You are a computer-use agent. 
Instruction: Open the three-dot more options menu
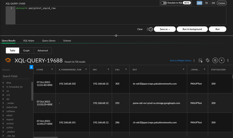228,60
